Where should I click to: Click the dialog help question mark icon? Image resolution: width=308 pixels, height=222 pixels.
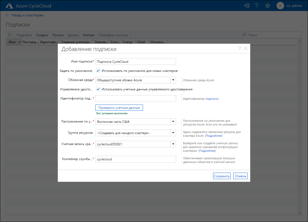tap(239, 49)
